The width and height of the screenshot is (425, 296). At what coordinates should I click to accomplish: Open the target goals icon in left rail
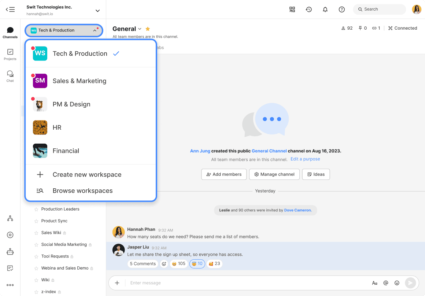(x=10, y=235)
